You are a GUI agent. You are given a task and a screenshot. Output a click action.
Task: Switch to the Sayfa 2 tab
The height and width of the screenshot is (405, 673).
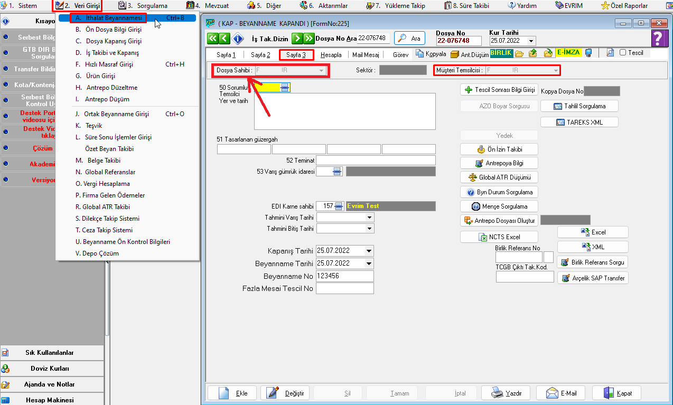(x=260, y=55)
